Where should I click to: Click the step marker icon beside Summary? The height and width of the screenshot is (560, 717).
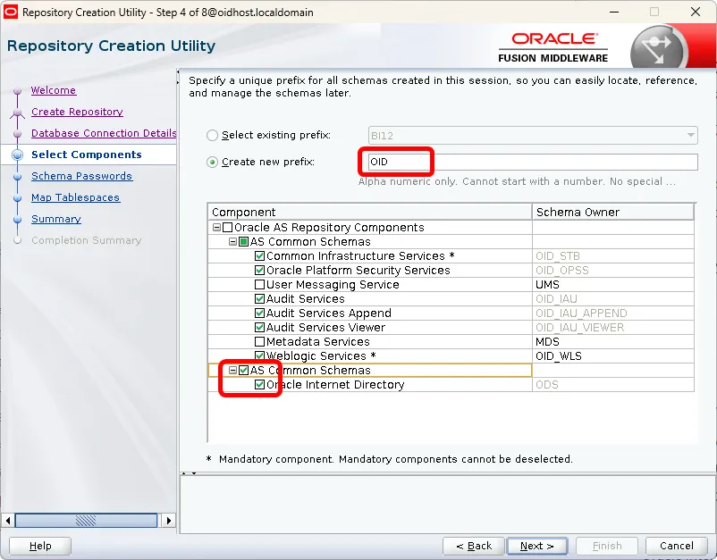(x=17, y=220)
